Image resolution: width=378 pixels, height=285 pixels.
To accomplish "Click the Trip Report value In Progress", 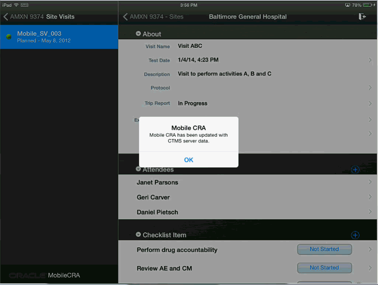I will [x=193, y=103].
